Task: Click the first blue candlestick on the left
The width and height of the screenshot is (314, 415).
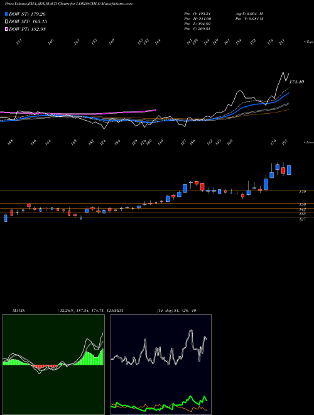Action: 6,218
